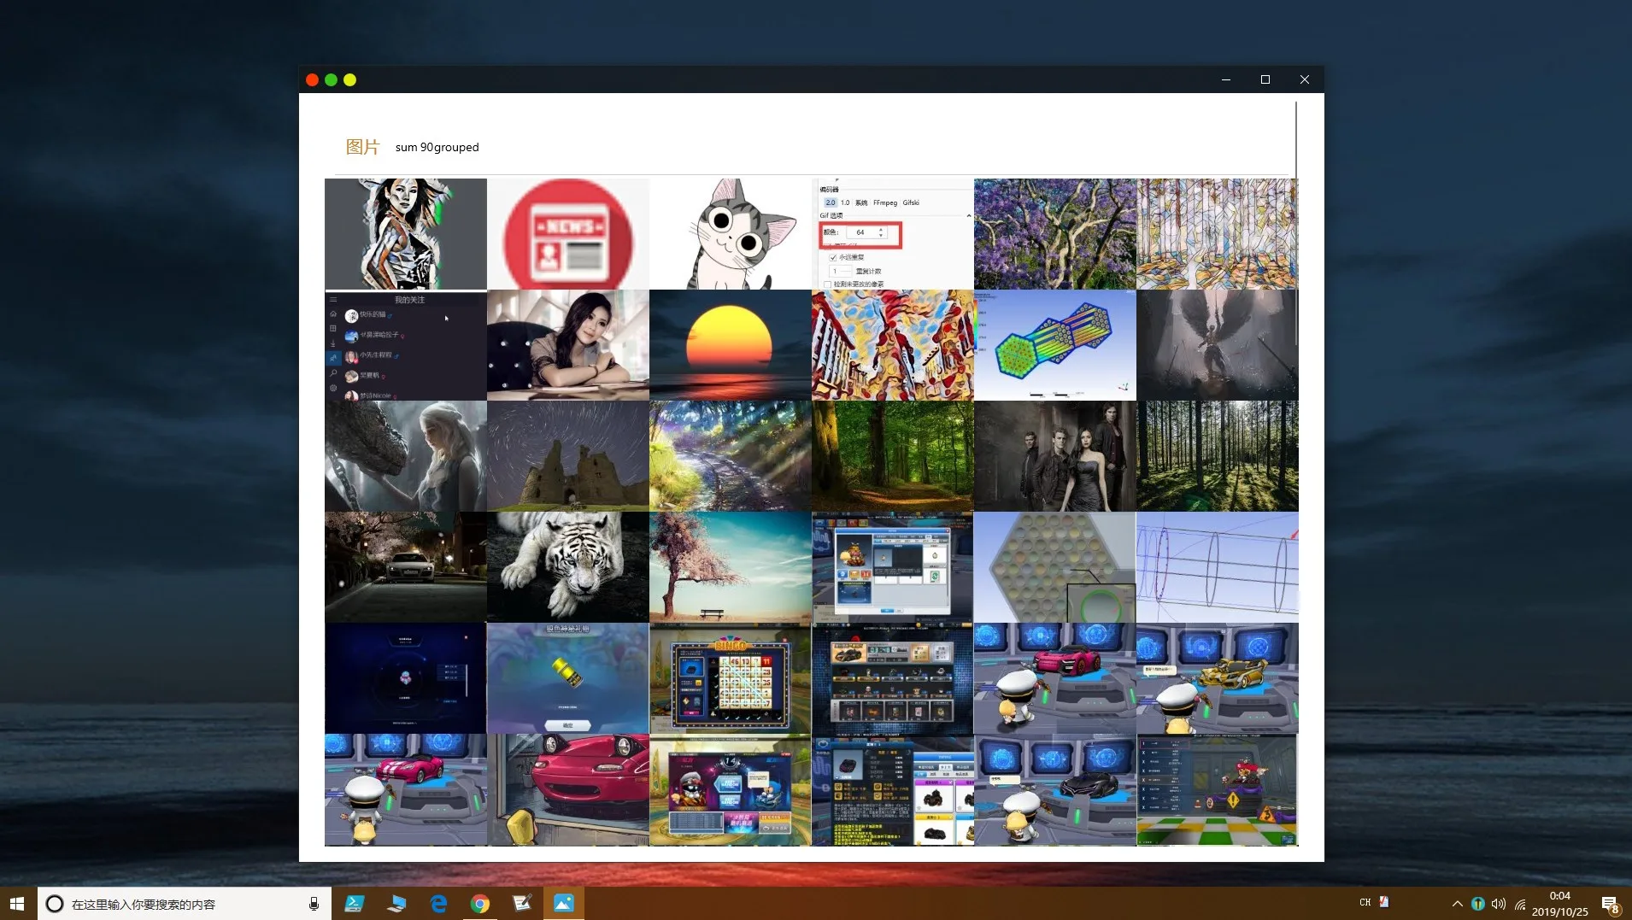Open the orange sunset sun thumbnail
The image size is (1632, 920).
[731, 345]
